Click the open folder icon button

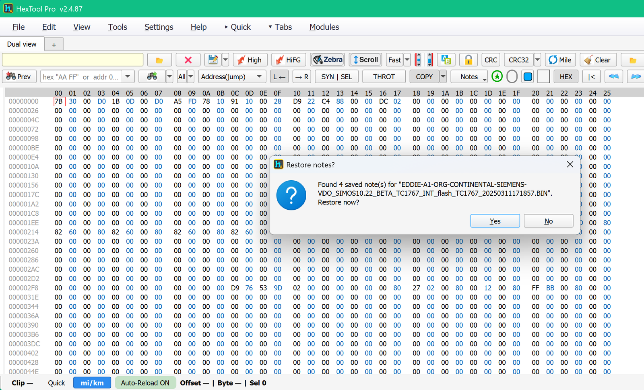(x=159, y=60)
